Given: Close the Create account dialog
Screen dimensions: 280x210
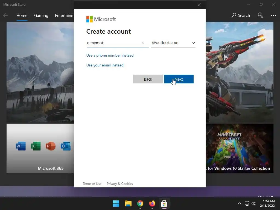Looking at the screenshot, I should tap(199, 5).
